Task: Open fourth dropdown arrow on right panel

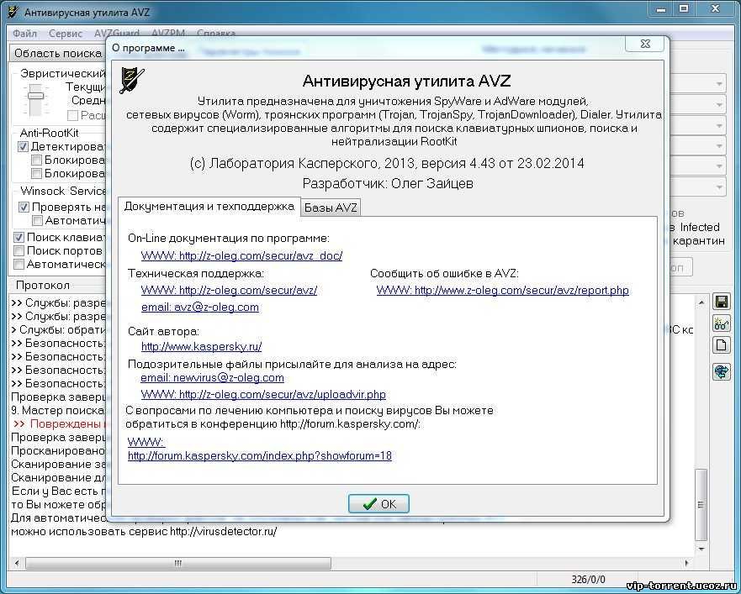Action: pyautogui.click(x=719, y=145)
